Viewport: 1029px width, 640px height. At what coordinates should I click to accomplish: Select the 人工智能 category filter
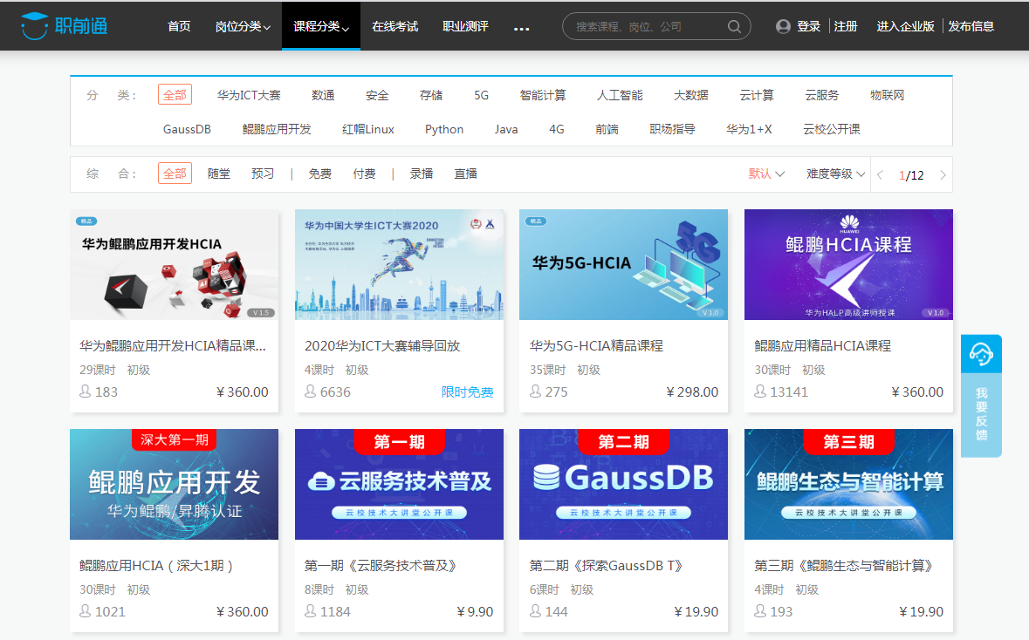click(x=619, y=95)
